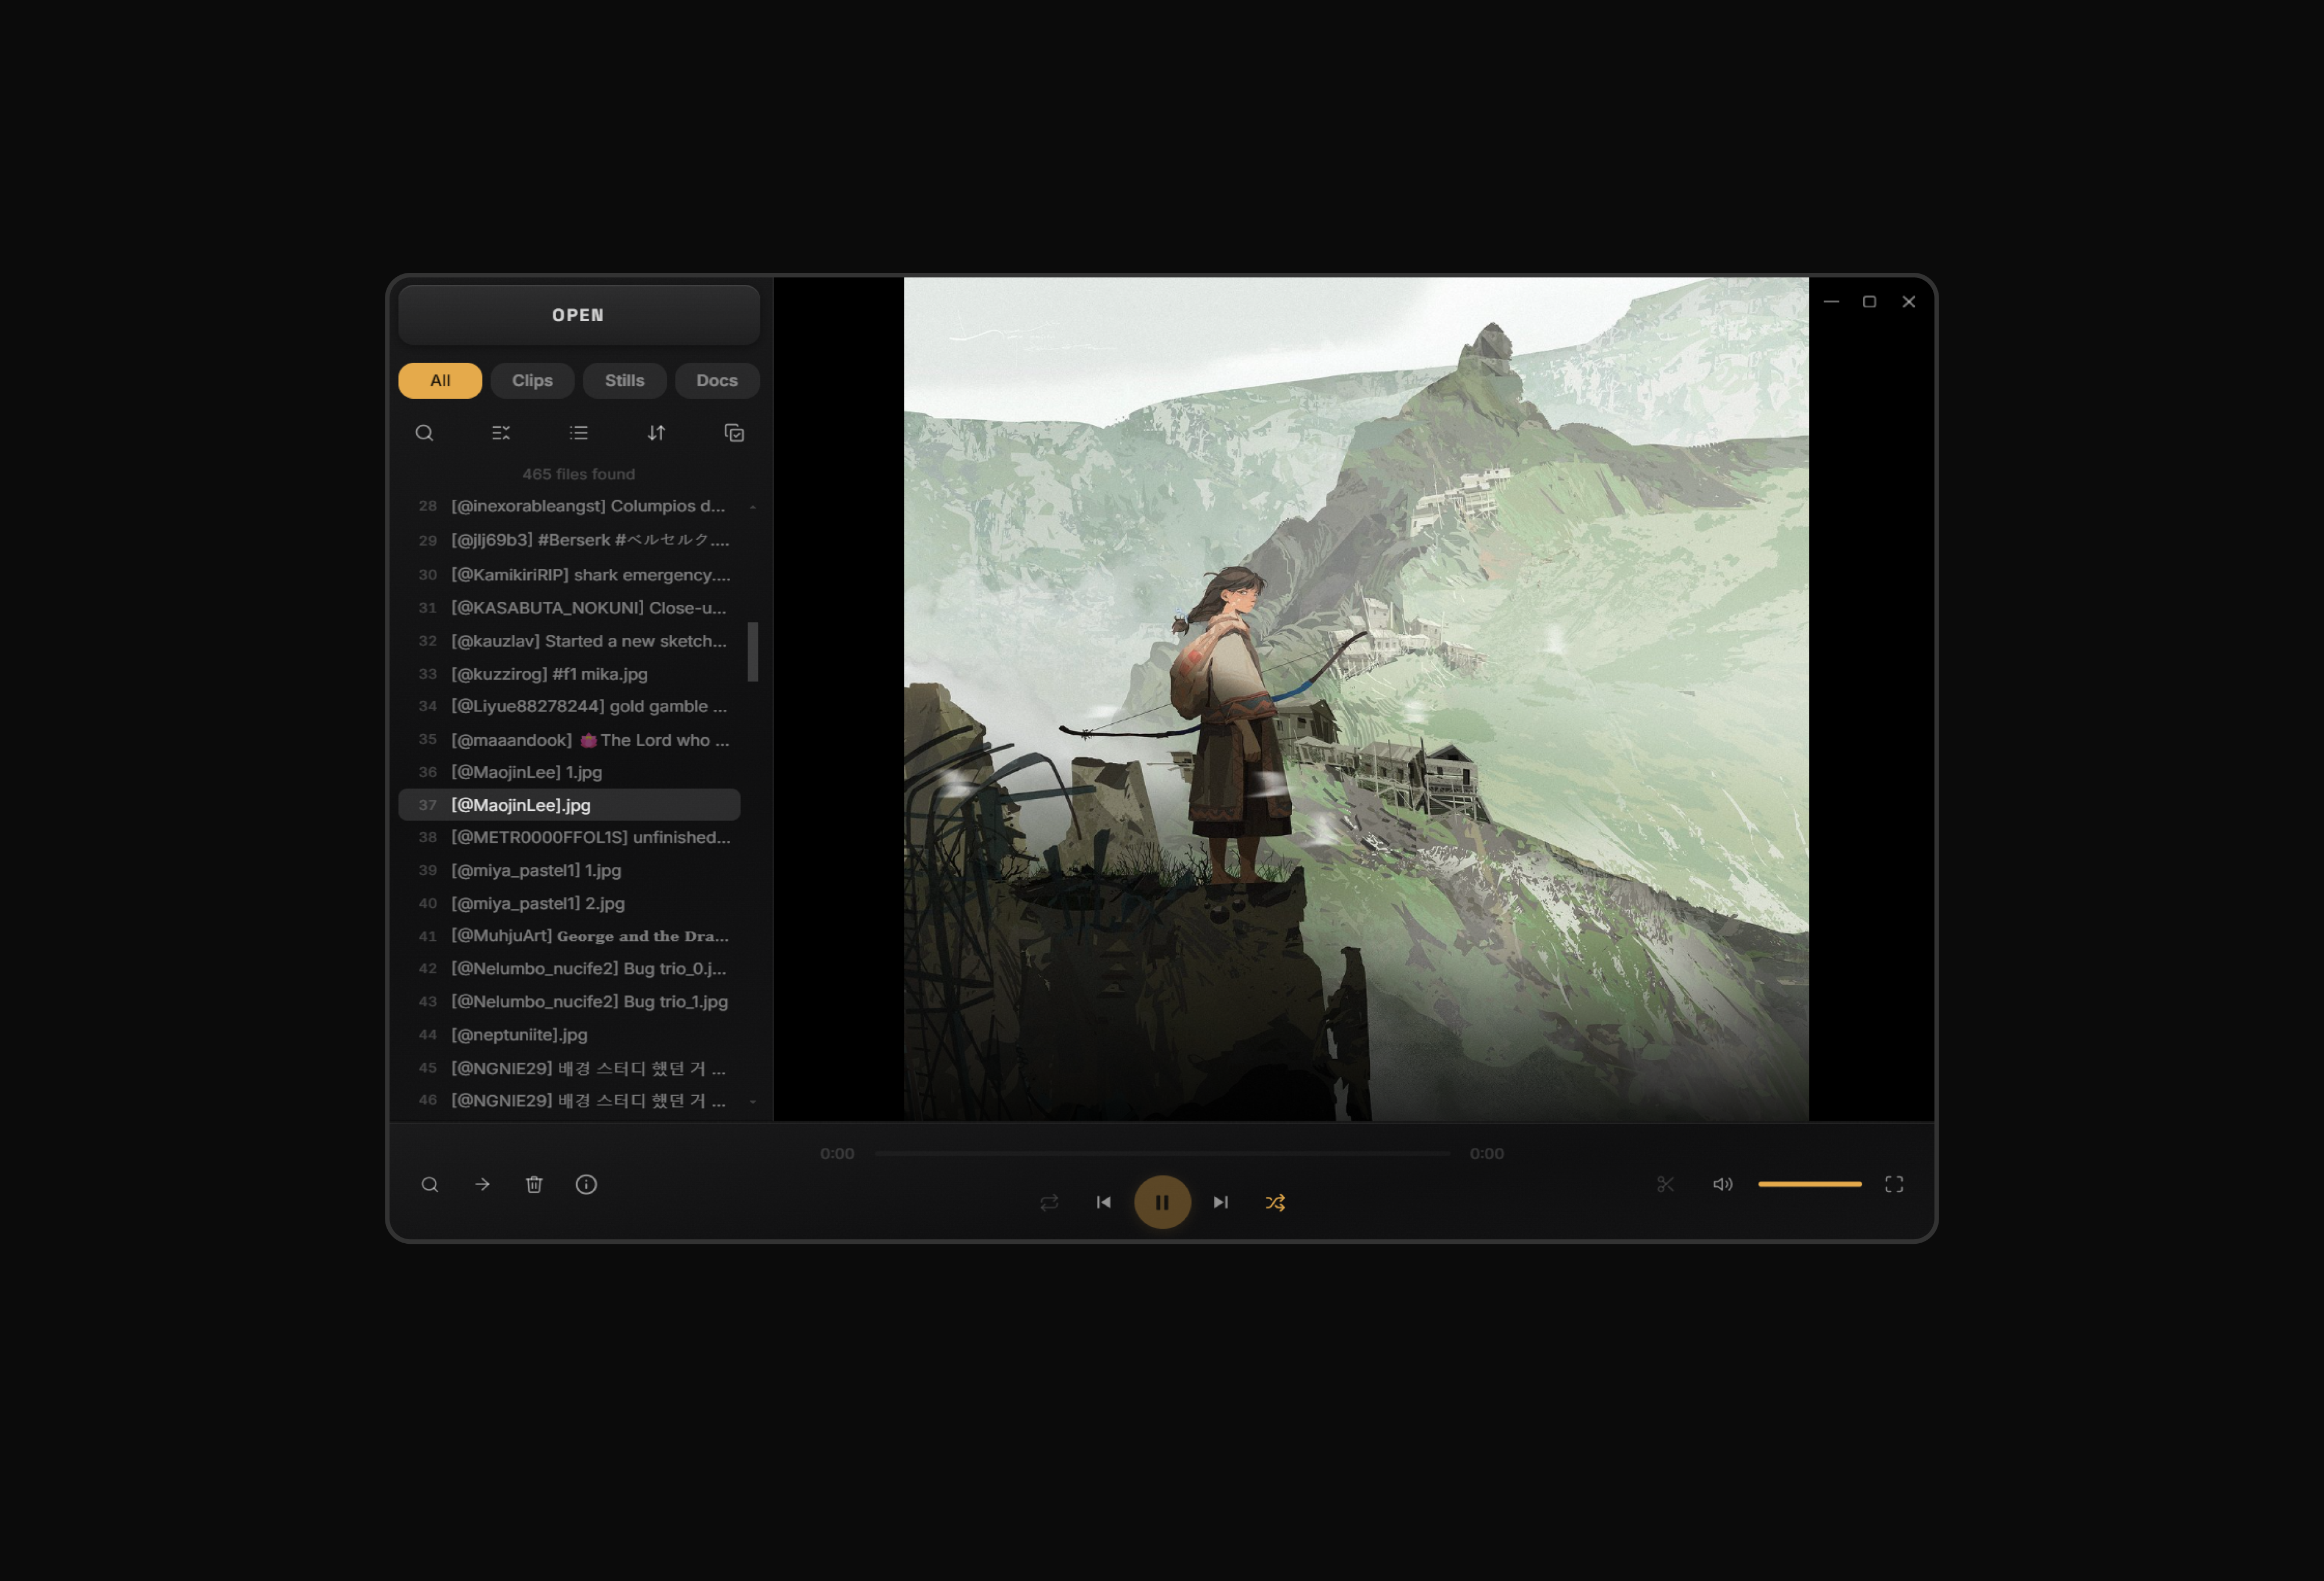Select "[@MaojinLee] 1.jpg" file
2324x1581 pixels.
pos(569,772)
